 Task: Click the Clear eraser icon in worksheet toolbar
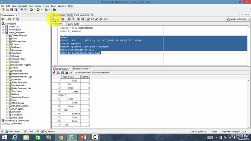point(96,19)
